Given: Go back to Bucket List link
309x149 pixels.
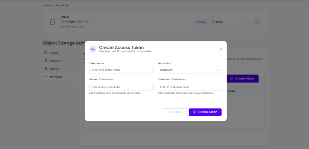Looking at the screenshot, I should pos(56,5).
